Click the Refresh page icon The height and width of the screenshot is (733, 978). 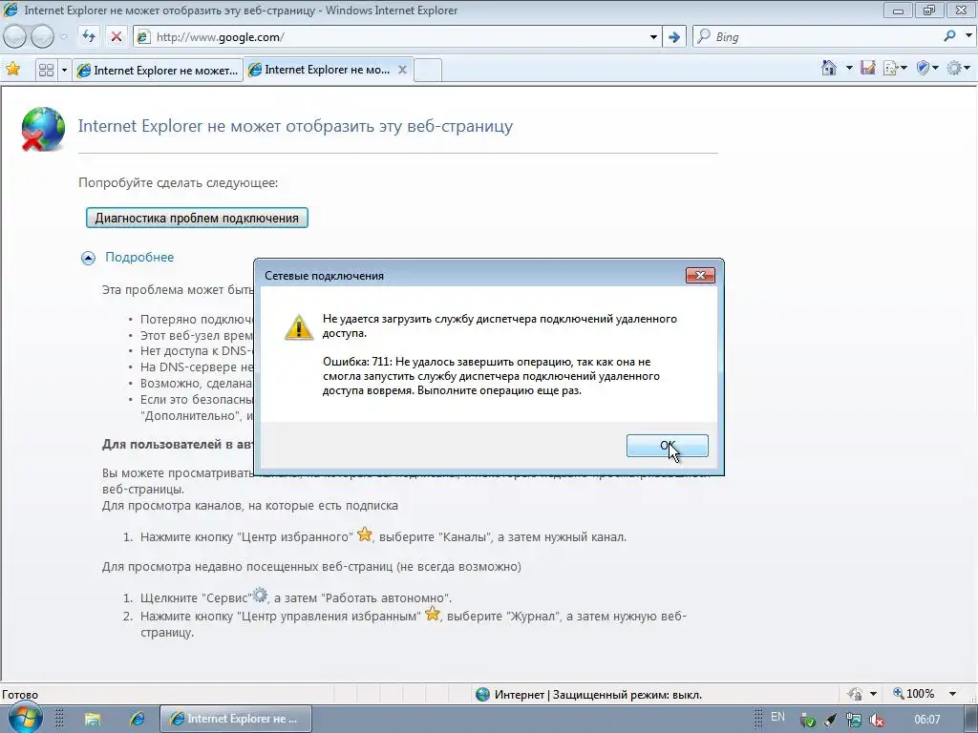click(x=89, y=37)
